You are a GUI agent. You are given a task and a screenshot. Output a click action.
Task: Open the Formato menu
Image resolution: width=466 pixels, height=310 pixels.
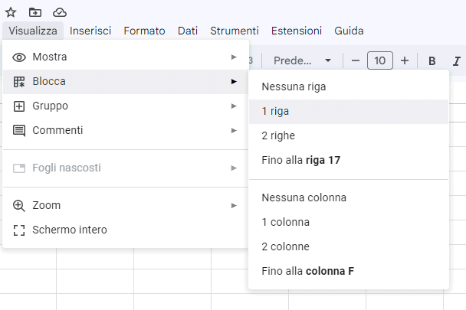144,31
